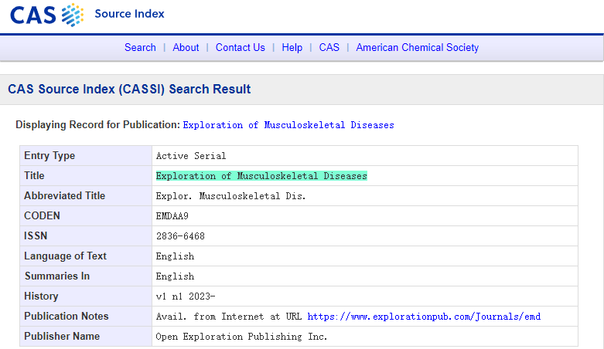Open the Search nav link
Image resolution: width=604 pixels, height=349 pixels.
coord(140,47)
